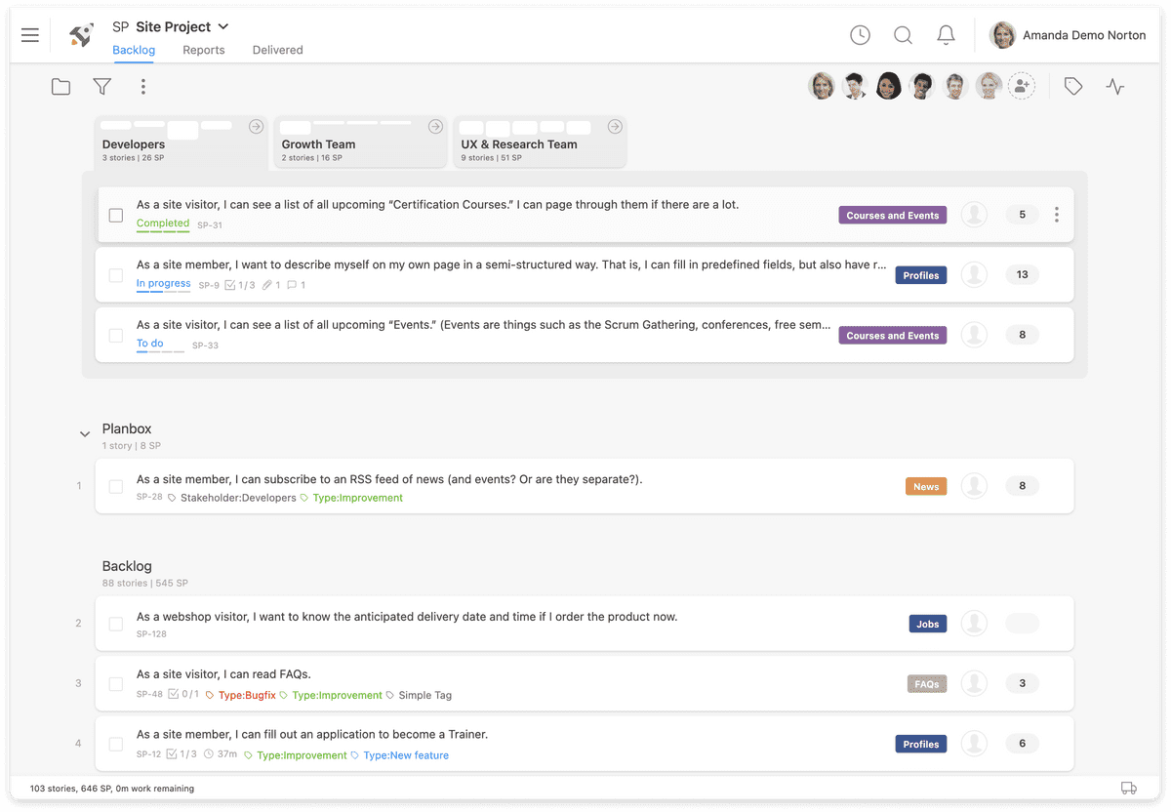Select the RSS feed story checkbox

coord(116,486)
